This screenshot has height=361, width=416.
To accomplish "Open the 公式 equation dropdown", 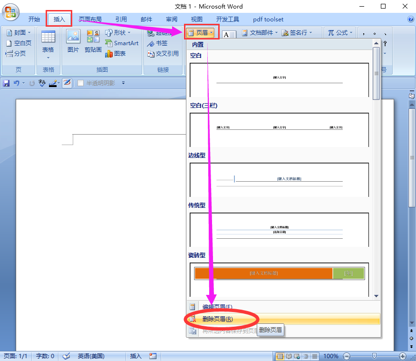I will [x=340, y=33].
